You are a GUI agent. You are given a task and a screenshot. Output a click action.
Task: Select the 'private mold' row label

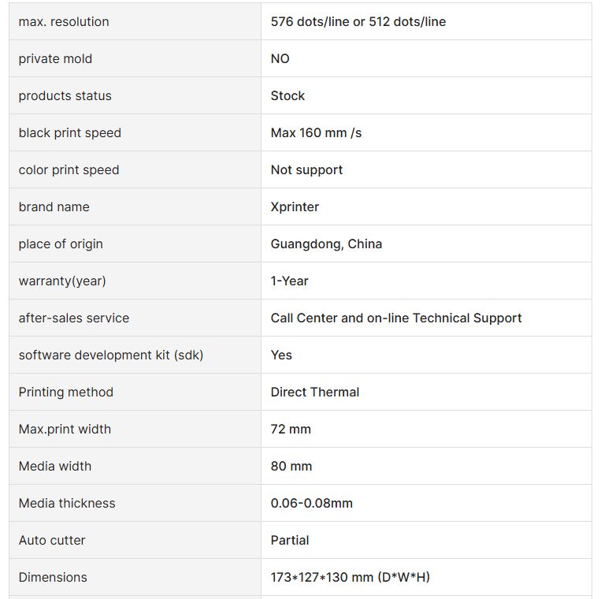click(55, 58)
